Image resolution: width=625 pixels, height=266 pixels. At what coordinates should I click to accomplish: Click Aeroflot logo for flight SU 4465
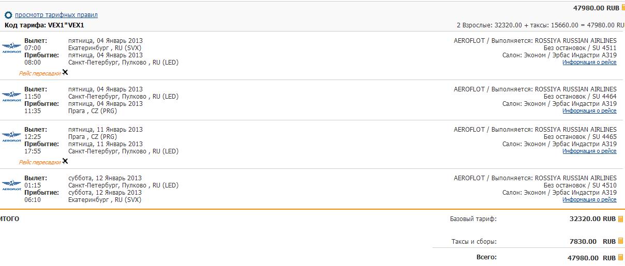click(11, 136)
